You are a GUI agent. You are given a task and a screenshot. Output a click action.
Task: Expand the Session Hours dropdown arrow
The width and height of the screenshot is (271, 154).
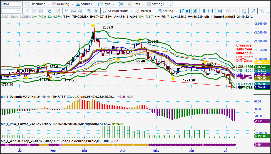tap(131, 11)
